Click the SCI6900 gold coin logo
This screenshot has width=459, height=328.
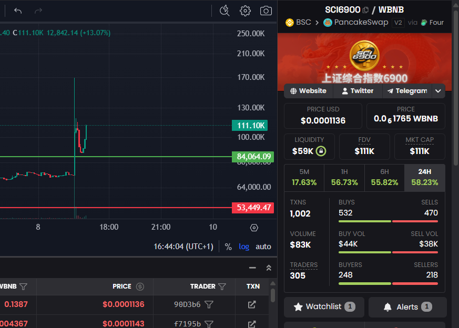pyautogui.click(x=364, y=56)
